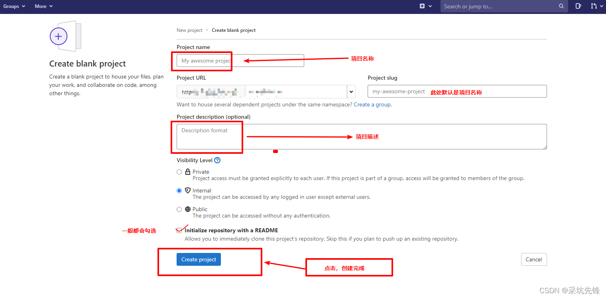The width and height of the screenshot is (606, 298).
Task: Open the Project URL namespace dropdown
Action: [x=351, y=92]
